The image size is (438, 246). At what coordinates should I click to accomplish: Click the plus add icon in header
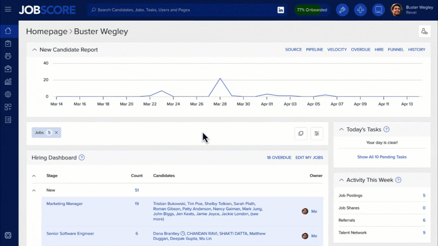point(360,10)
